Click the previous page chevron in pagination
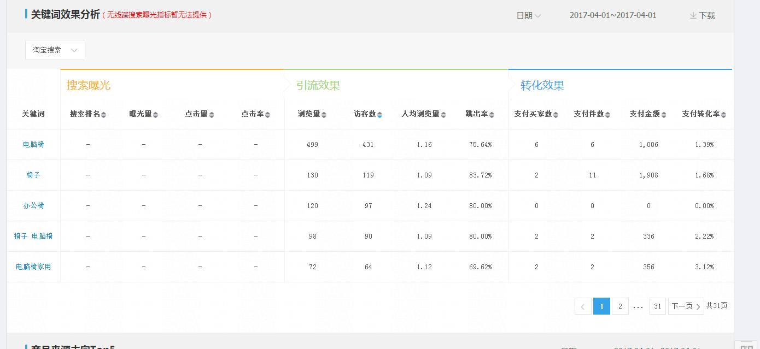The width and height of the screenshot is (760, 349). 582,306
